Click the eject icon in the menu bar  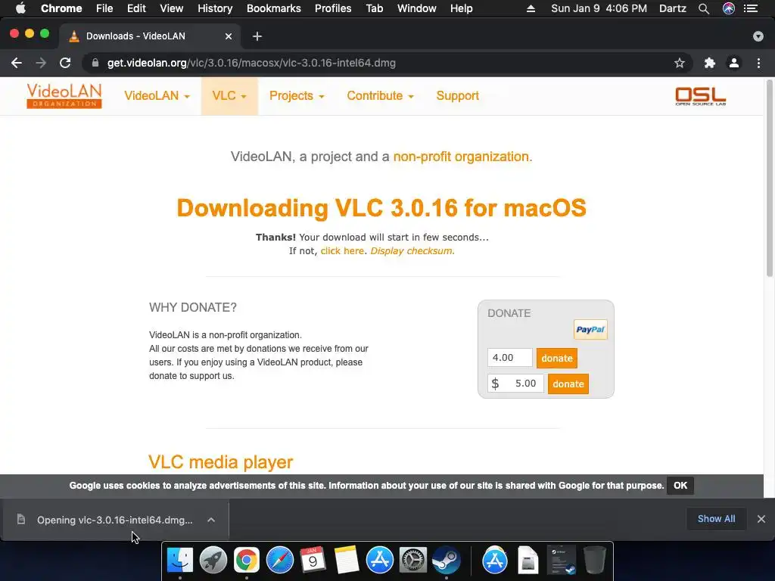point(531,8)
